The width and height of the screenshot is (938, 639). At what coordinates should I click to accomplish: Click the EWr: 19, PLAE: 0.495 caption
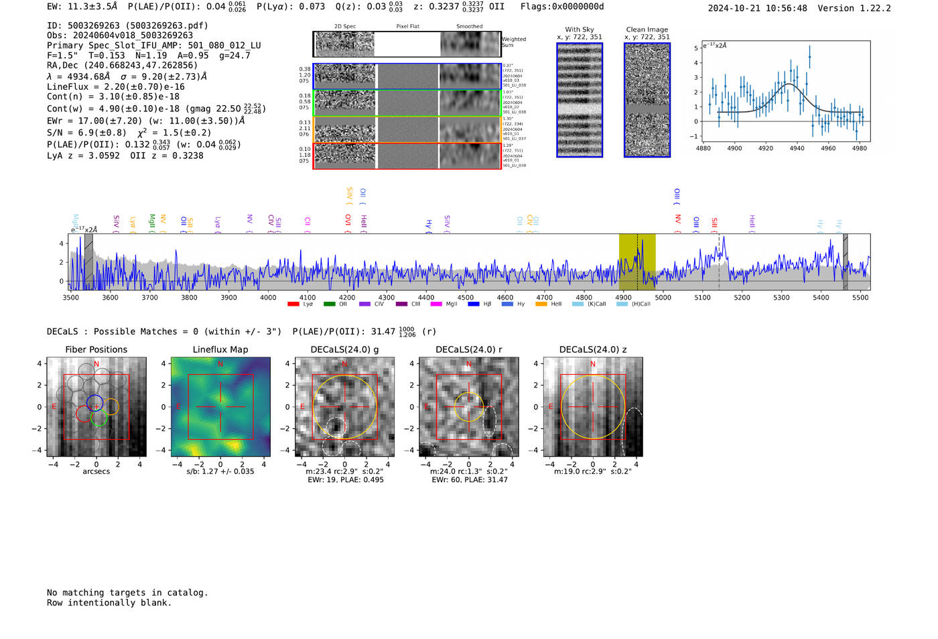click(x=346, y=480)
